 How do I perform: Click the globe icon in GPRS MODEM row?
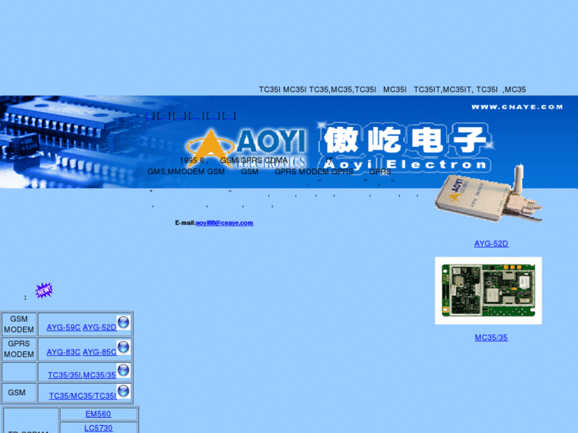click(x=123, y=346)
